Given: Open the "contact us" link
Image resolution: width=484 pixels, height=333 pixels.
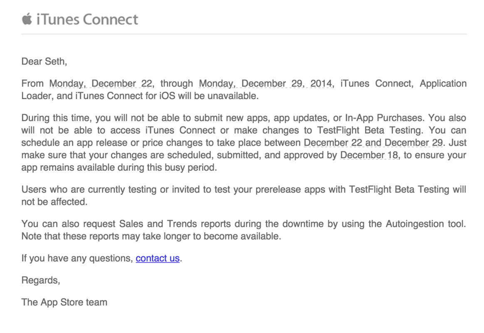Looking at the screenshot, I should tap(158, 258).
